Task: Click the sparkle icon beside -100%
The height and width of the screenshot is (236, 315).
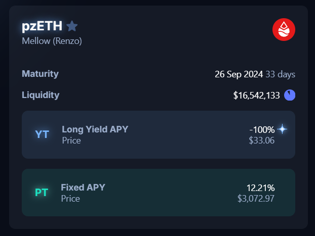Action: [282, 129]
